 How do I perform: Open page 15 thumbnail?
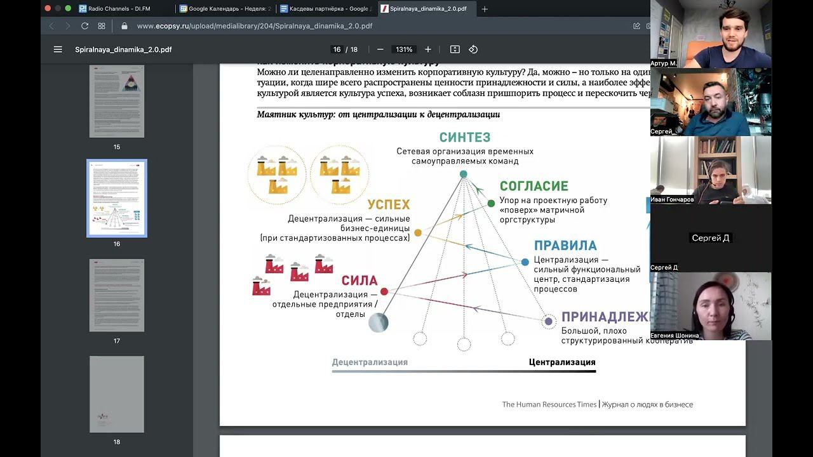pos(117,102)
